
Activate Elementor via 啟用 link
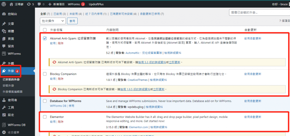[x=53, y=122]
